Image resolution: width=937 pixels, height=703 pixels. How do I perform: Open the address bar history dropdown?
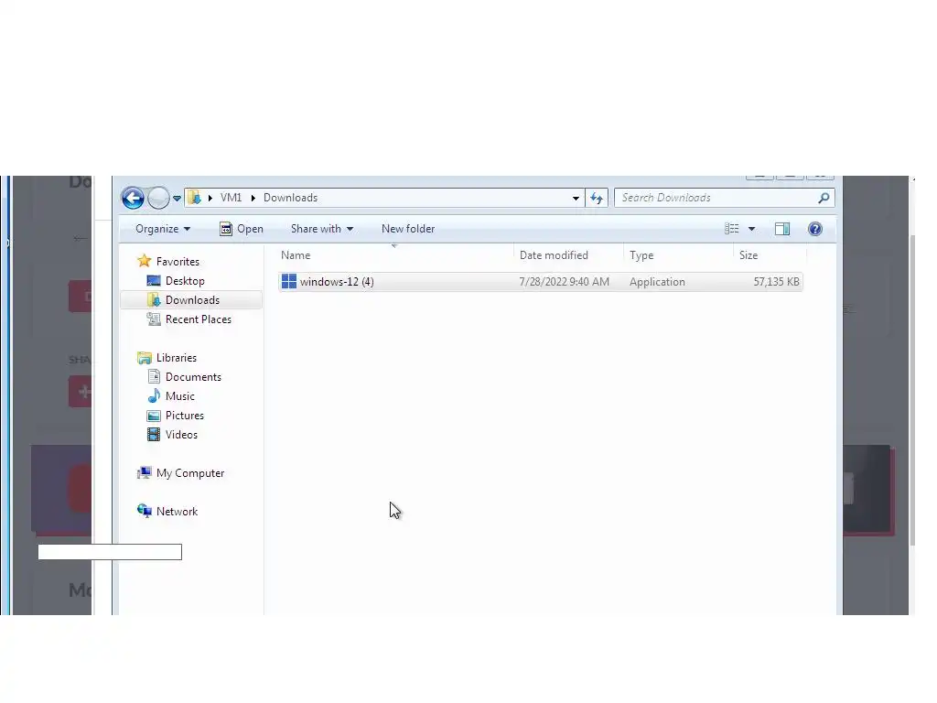tap(576, 198)
